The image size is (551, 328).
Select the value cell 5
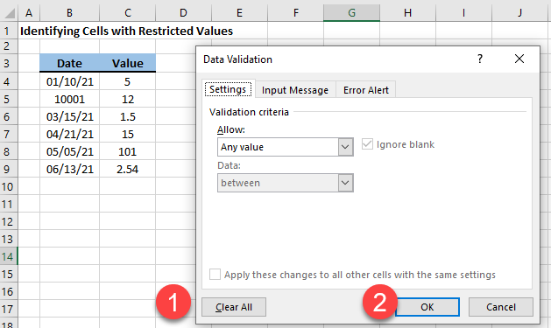click(128, 81)
